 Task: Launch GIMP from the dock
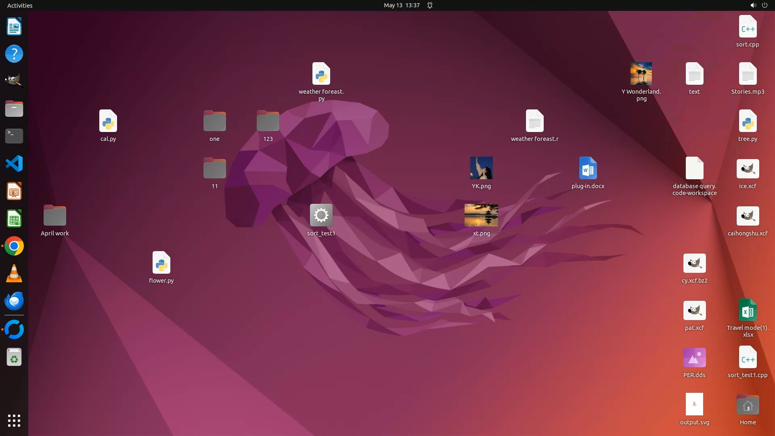(14, 81)
